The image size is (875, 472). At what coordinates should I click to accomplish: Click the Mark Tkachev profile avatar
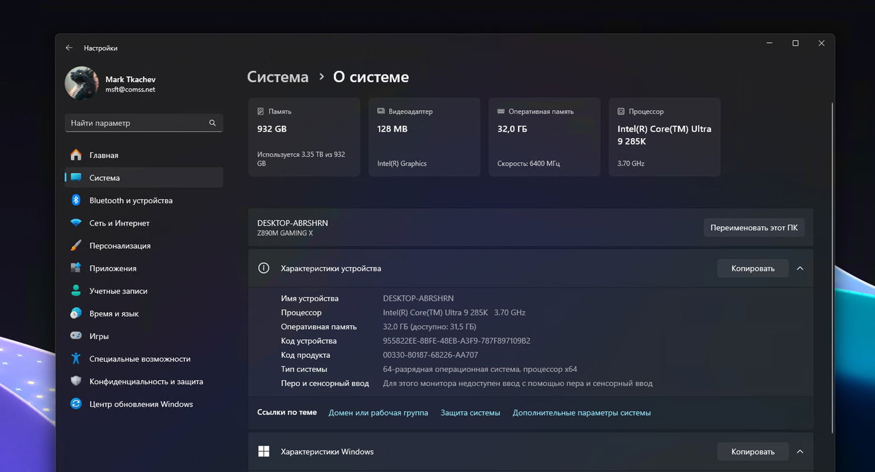point(81,83)
